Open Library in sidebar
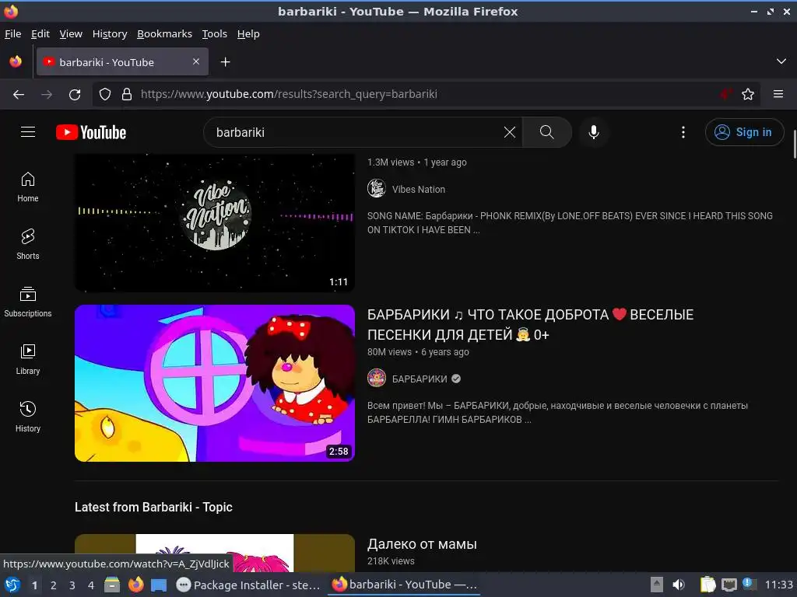This screenshot has width=797, height=597. click(28, 359)
